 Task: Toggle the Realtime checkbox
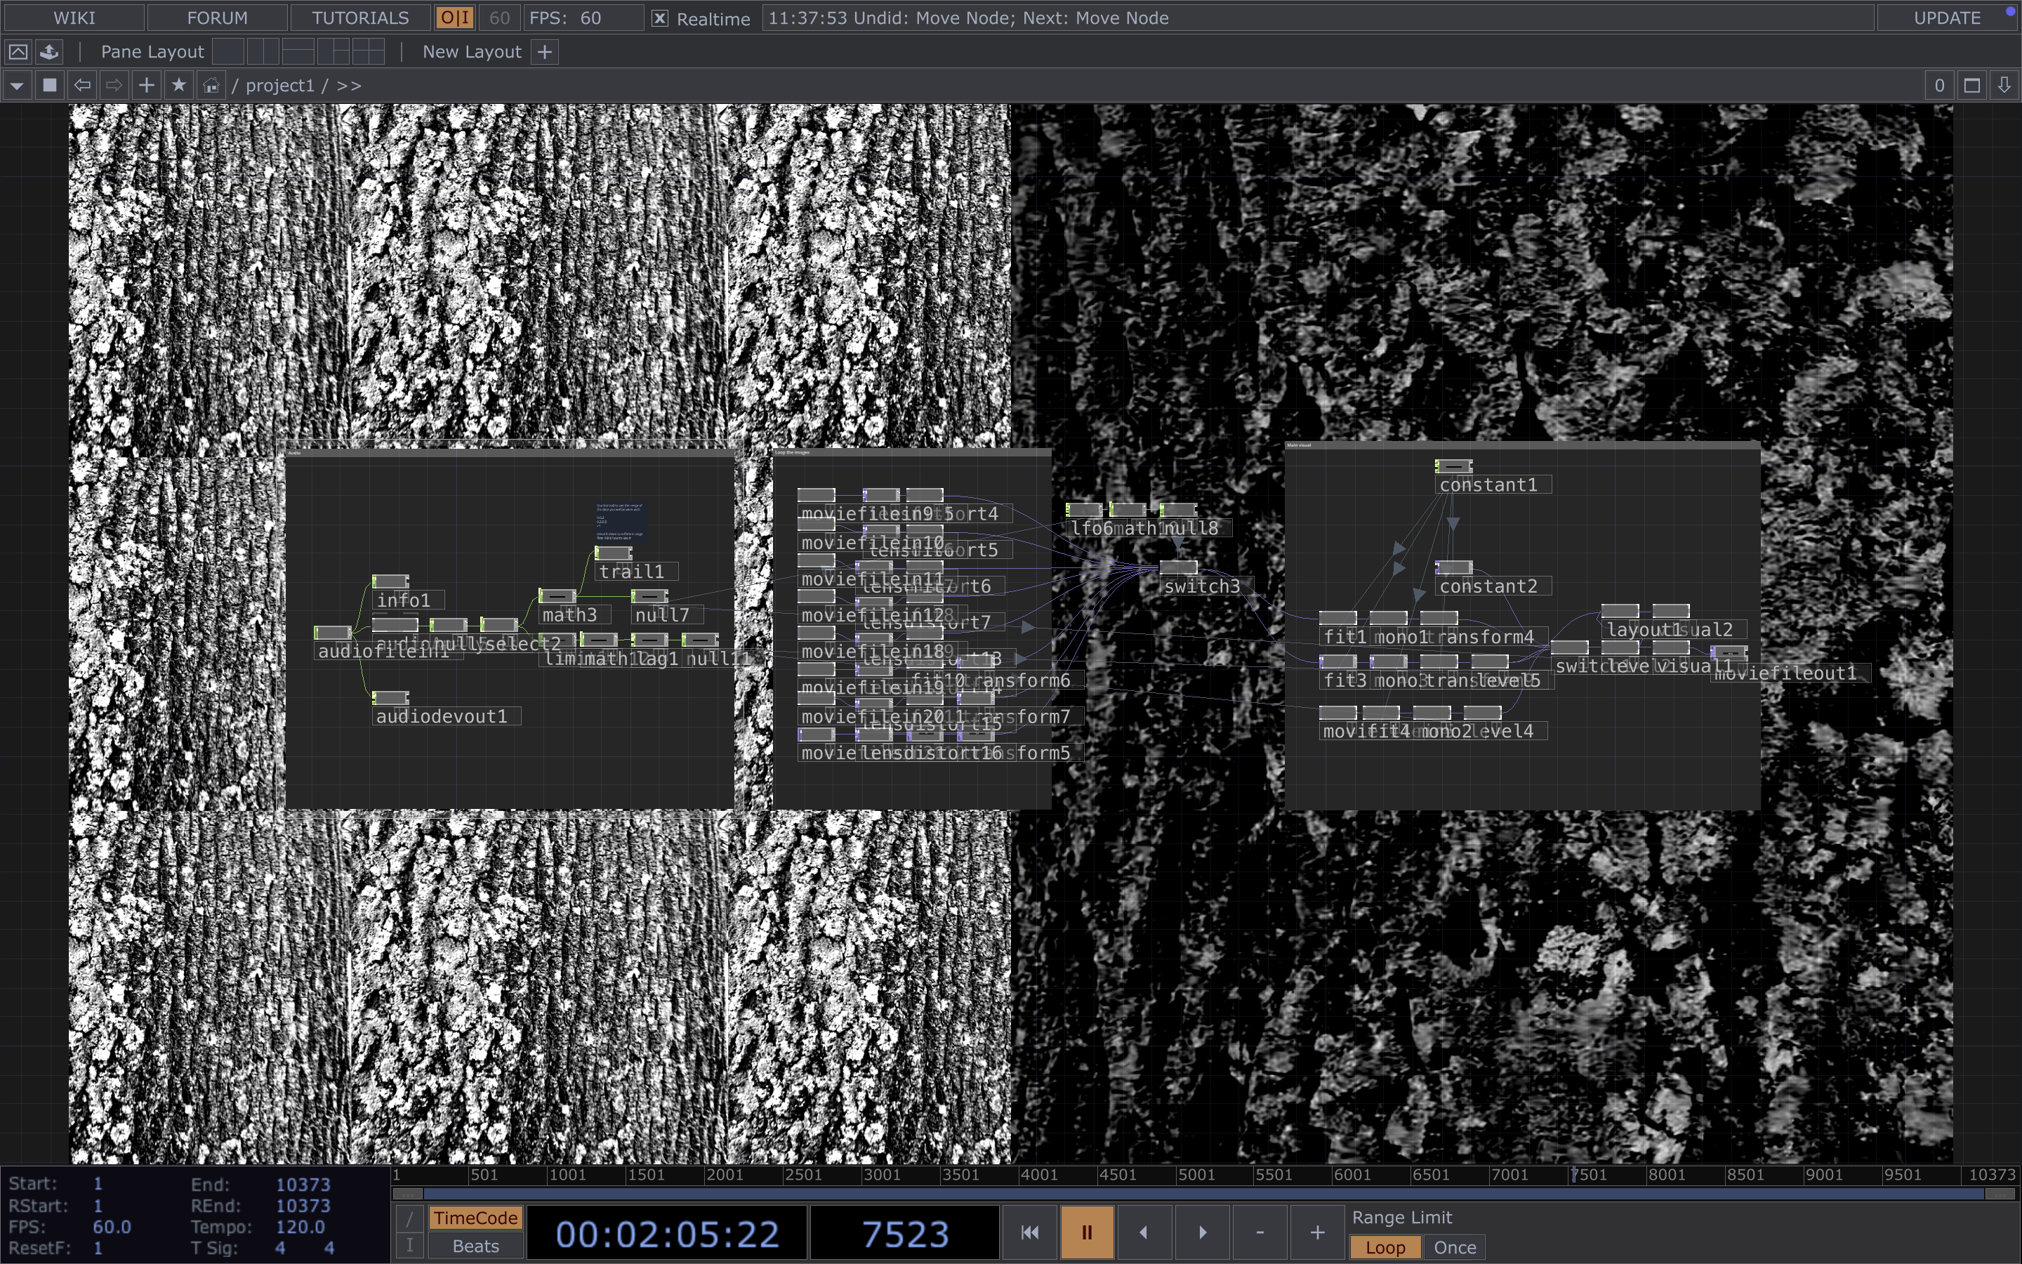pyautogui.click(x=659, y=18)
